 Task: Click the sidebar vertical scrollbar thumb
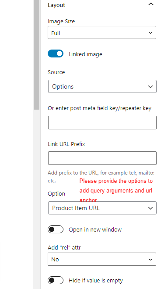point(37,55)
